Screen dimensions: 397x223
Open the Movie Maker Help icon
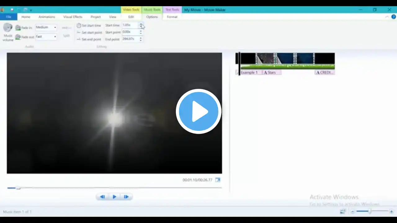(394, 17)
